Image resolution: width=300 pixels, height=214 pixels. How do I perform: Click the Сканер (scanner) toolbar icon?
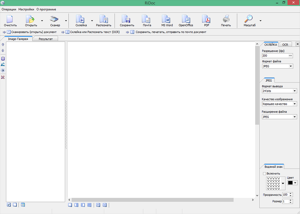55,20
